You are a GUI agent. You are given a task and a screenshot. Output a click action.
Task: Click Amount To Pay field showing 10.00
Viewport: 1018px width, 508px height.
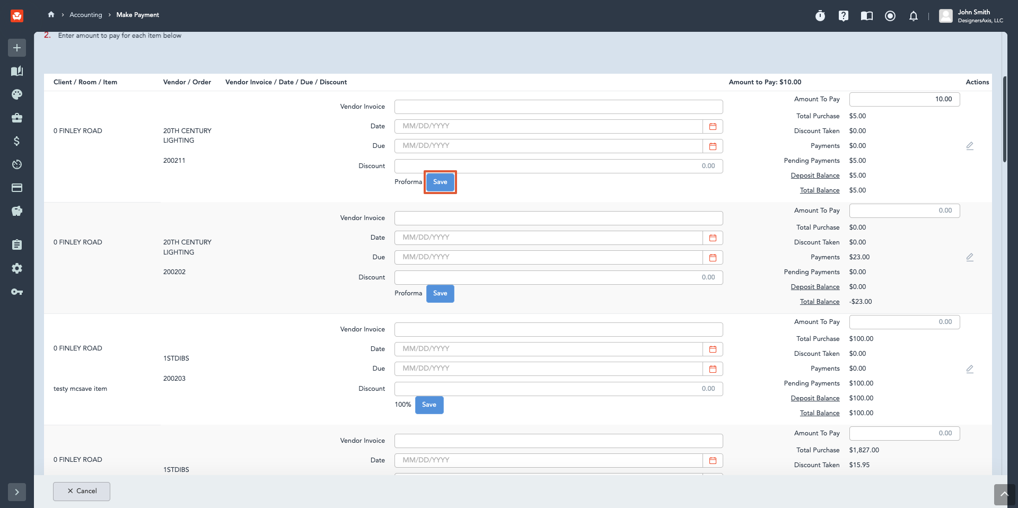coord(905,99)
